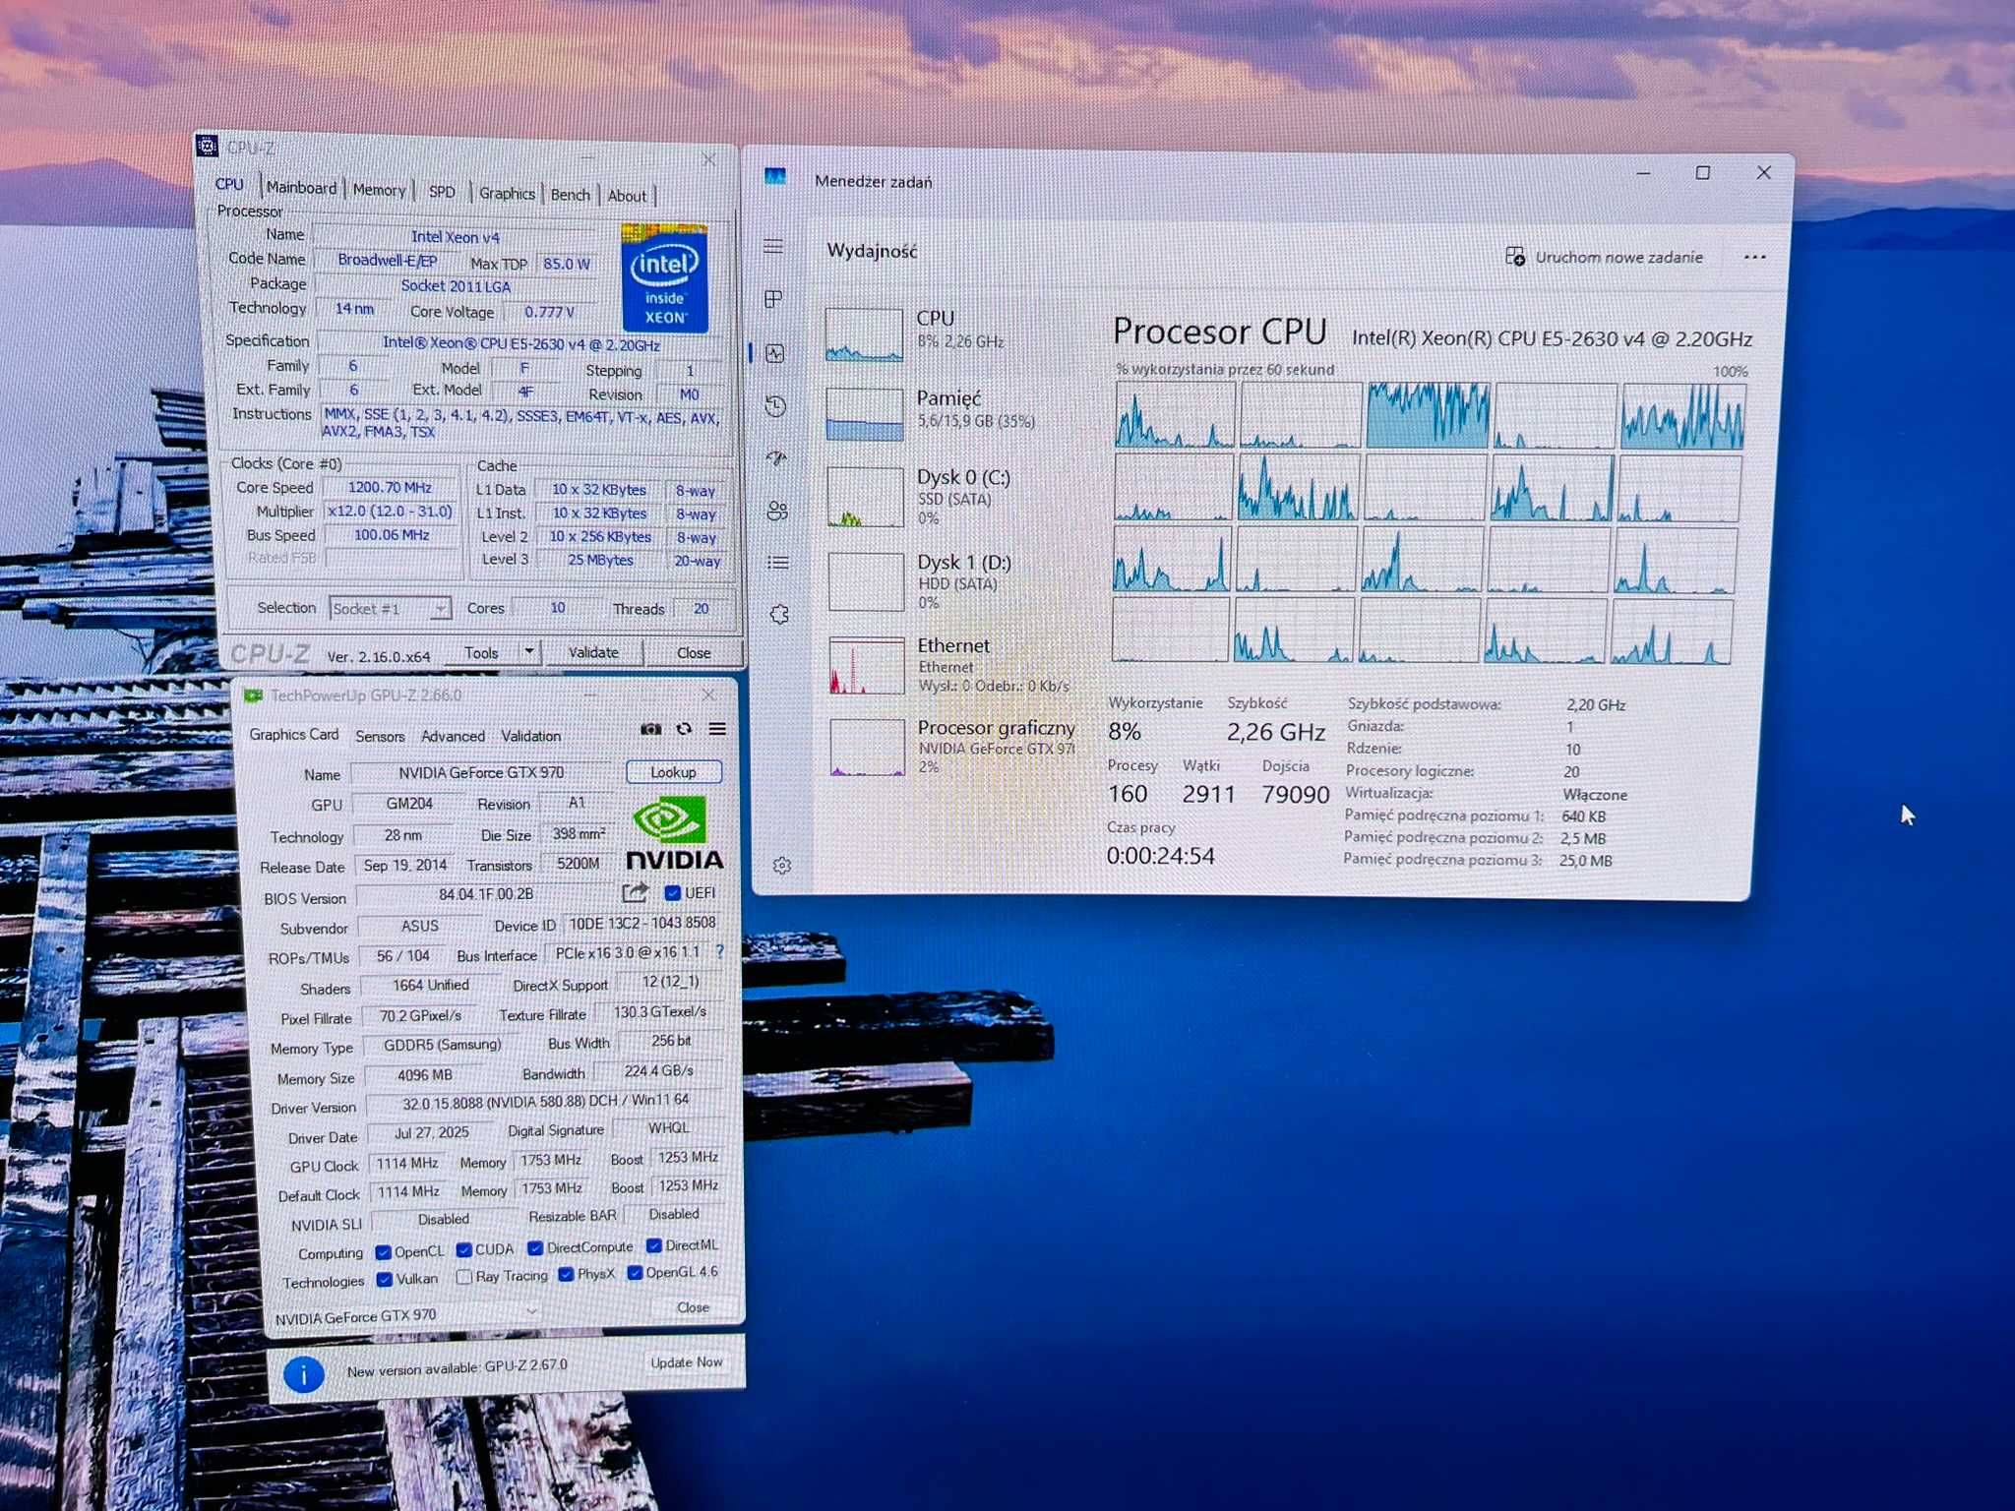Open Task Manager settings gear icon
Image resolution: width=2015 pixels, height=1511 pixels.
tap(782, 866)
